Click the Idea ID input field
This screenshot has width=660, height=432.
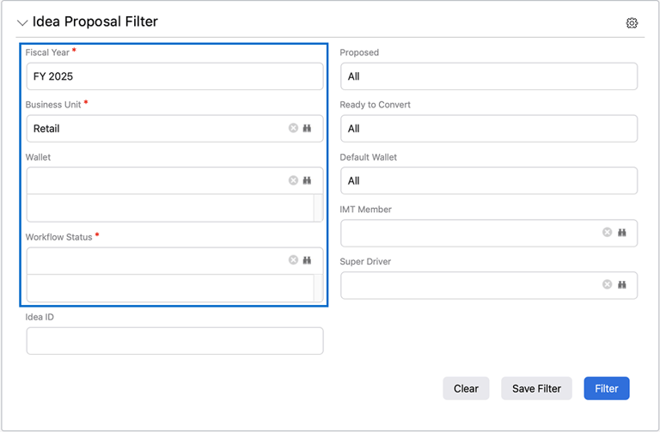(174, 341)
